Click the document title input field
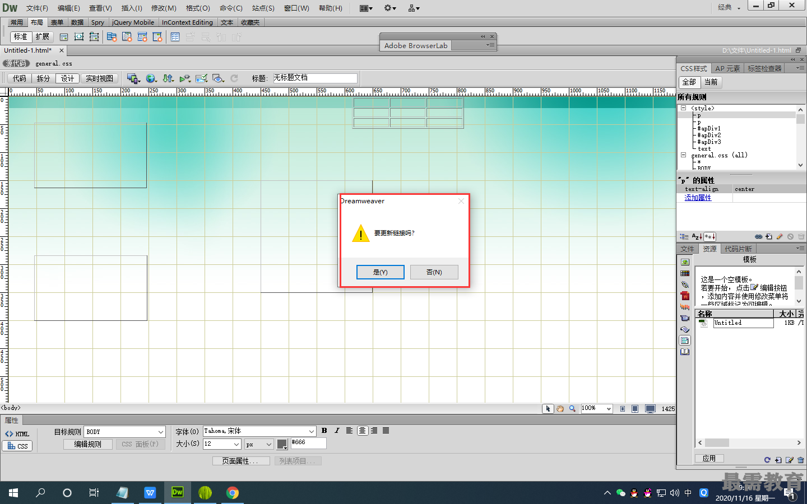 (x=315, y=78)
